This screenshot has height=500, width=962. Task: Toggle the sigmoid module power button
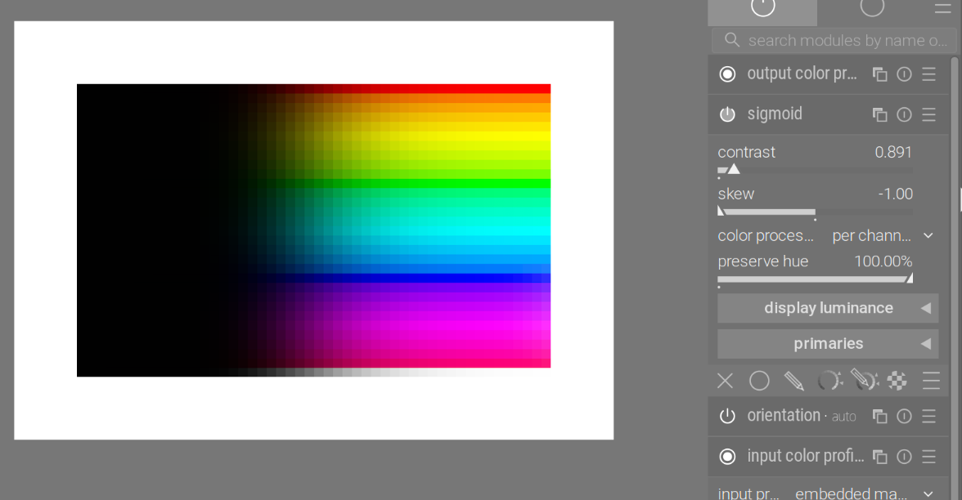click(727, 114)
